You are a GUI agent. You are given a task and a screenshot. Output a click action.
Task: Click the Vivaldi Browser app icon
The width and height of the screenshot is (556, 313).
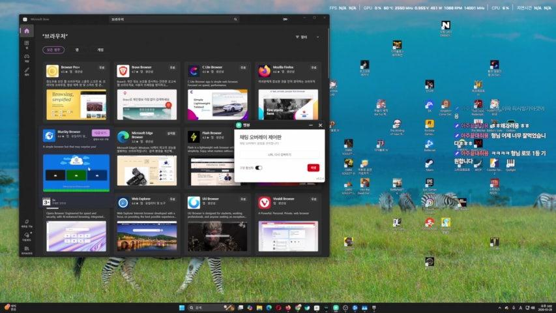[264, 202]
